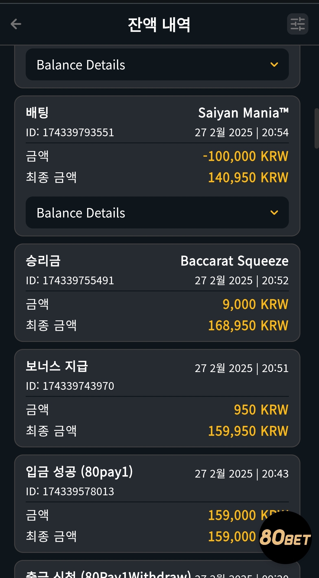The image size is (319, 578).
Task: Expand Balance Details under Saiyan Mania bet
Action: (157, 212)
